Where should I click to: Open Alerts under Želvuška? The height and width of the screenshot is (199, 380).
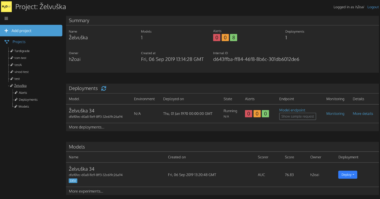[x=23, y=93]
